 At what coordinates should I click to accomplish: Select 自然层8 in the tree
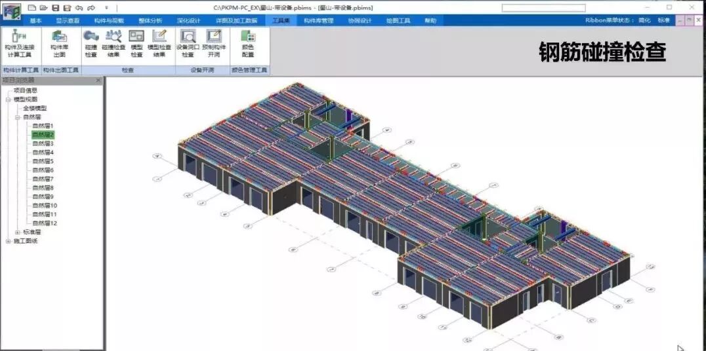[x=43, y=188]
